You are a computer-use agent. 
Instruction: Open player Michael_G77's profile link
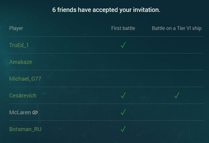point(25,79)
